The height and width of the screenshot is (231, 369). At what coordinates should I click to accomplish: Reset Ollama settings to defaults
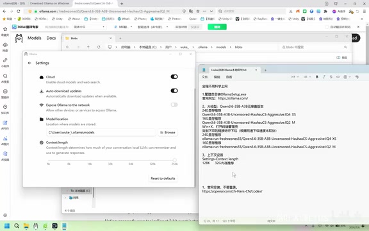[163, 178]
